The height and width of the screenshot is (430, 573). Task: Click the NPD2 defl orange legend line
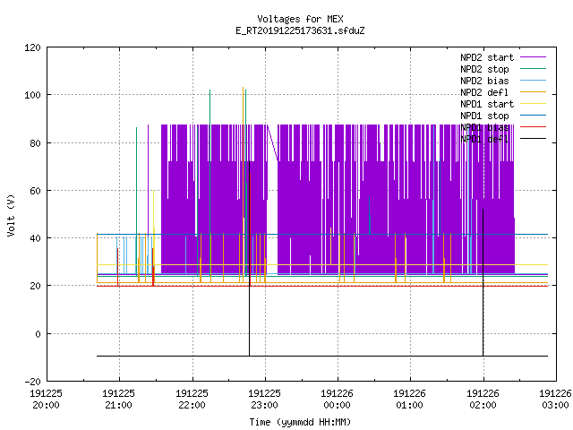coord(533,92)
